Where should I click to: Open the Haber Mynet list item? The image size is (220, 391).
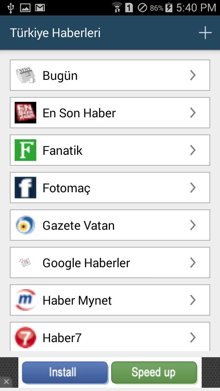pos(110,300)
